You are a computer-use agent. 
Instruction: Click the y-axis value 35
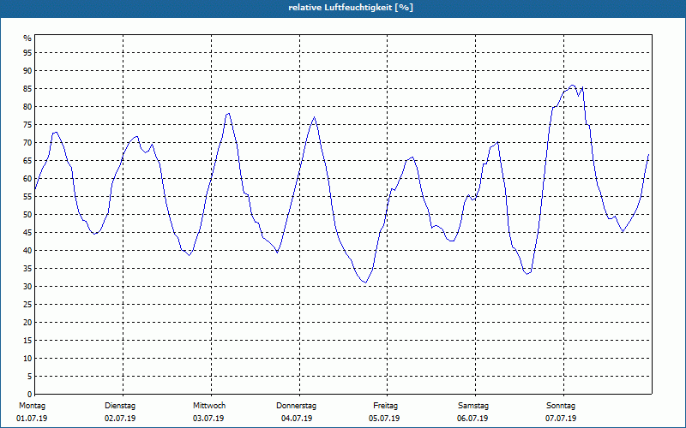tap(27, 269)
